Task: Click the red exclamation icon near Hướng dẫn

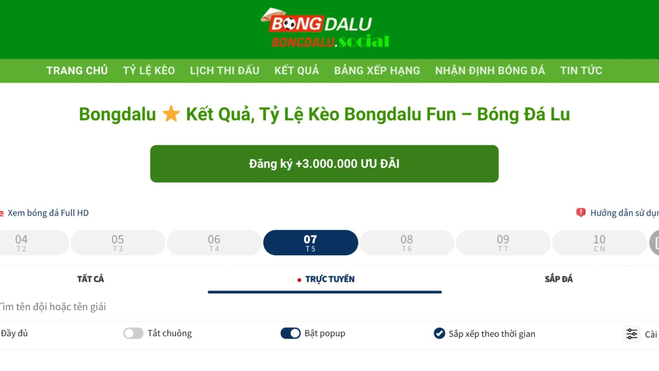Action: [x=581, y=213]
